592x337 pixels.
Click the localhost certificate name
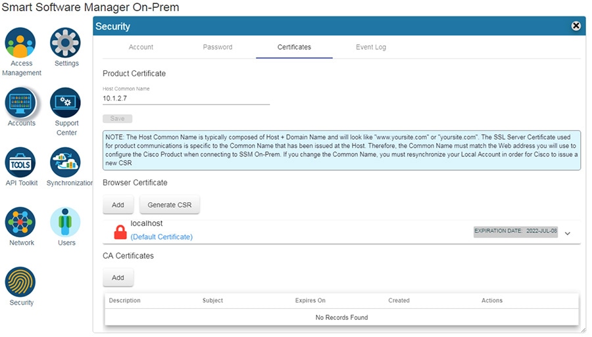point(147,223)
